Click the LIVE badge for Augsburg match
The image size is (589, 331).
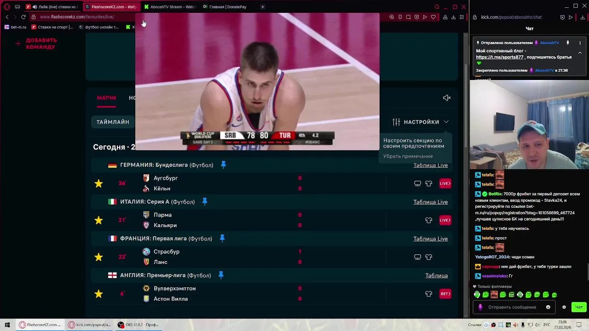[x=445, y=183]
